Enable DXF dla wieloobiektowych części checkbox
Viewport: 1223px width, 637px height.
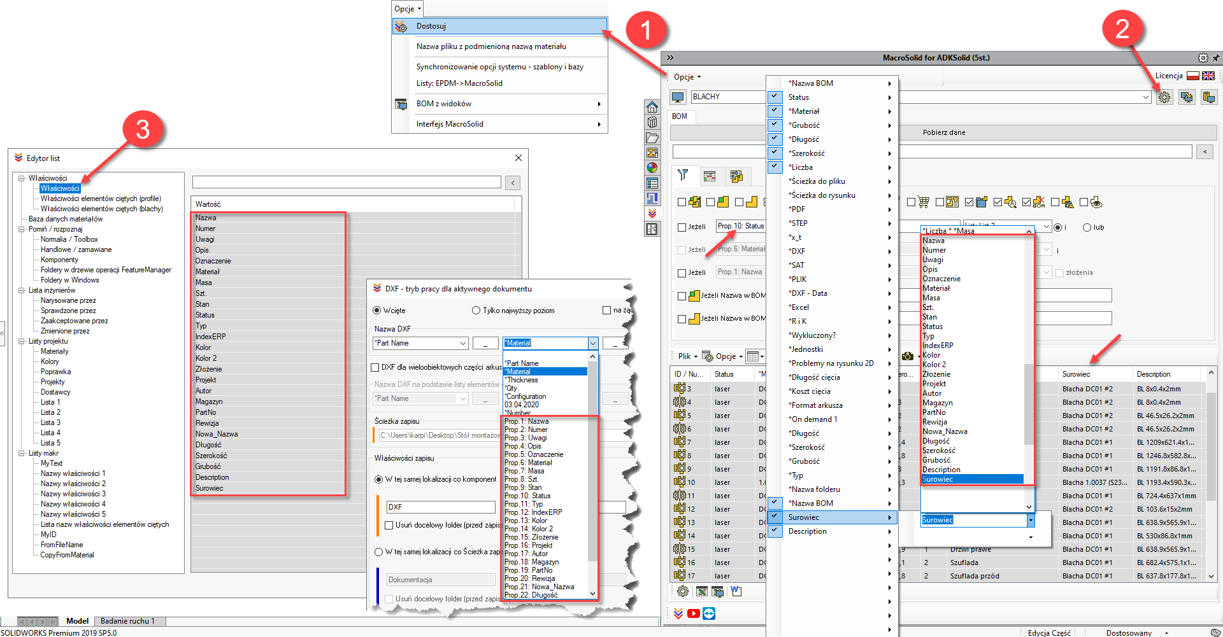pos(375,367)
